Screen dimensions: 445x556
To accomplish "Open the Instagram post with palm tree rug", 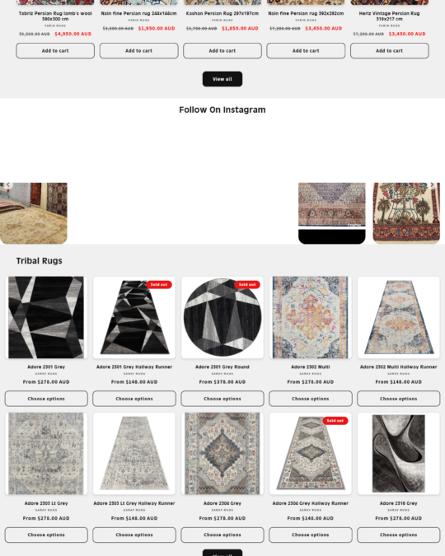I will pyautogui.click(x=406, y=213).
